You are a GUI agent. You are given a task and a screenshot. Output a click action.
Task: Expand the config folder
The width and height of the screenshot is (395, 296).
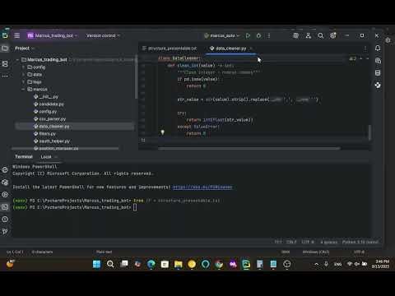click(23, 67)
